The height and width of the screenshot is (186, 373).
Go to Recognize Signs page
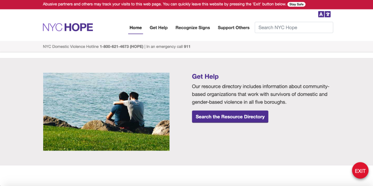click(192, 27)
